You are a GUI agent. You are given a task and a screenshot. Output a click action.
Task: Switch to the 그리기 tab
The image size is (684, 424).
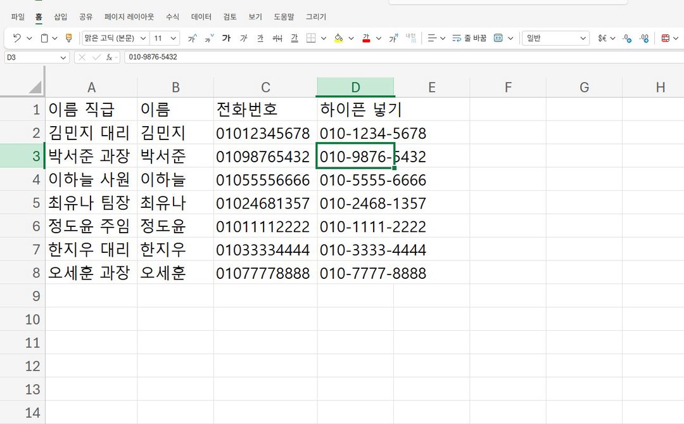pos(316,16)
